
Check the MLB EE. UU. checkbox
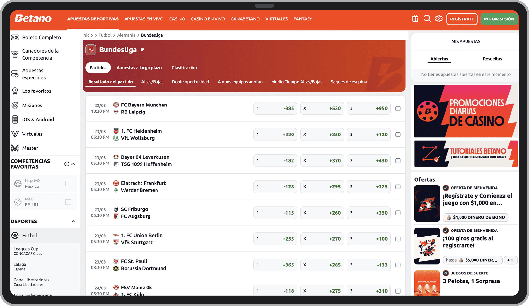click(68, 202)
